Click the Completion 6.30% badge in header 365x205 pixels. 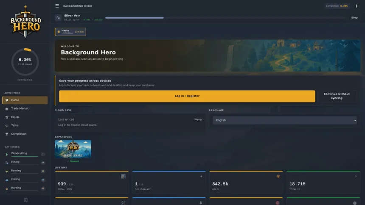pyautogui.click(x=337, y=6)
